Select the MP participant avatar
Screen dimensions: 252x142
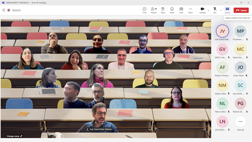(240, 31)
